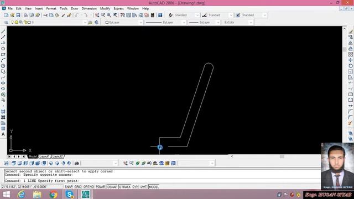
Task: Click the Move tool in Modify toolbar
Action: point(350,60)
